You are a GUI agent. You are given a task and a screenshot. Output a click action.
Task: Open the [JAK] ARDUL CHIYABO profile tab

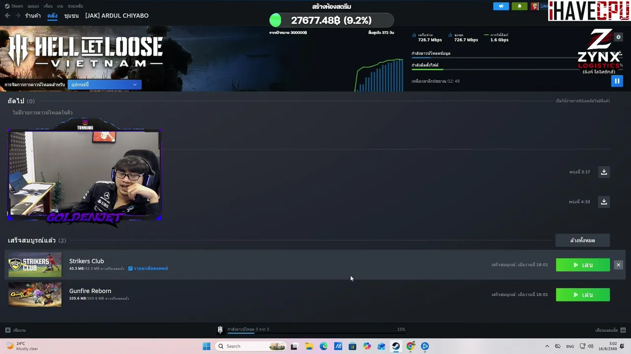point(117,16)
